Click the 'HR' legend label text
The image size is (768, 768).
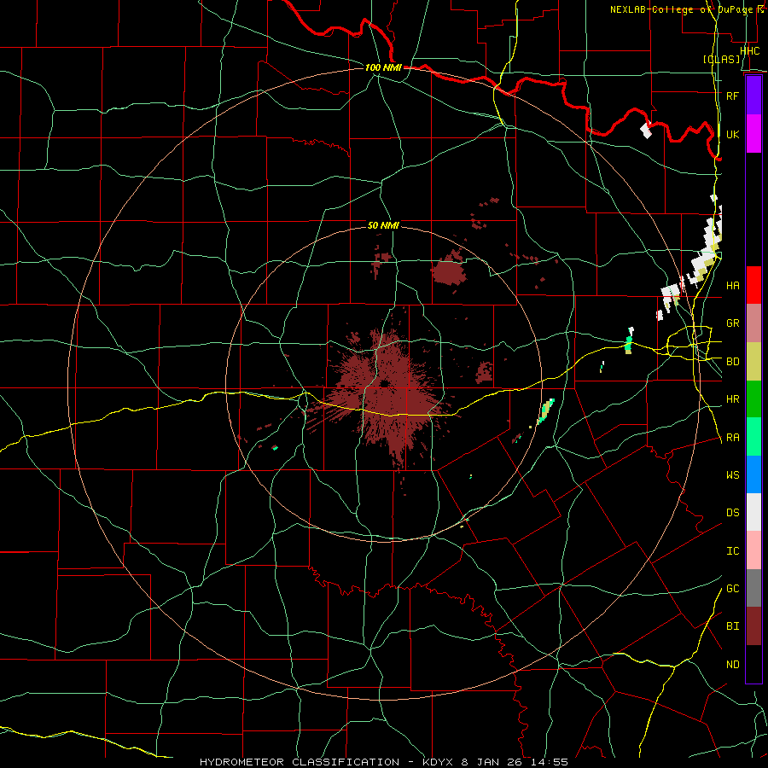pyautogui.click(x=732, y=399)
